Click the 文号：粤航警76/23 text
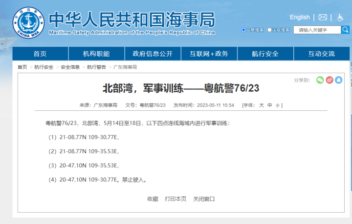The image size is (352, 224). [x=145, y=105]
